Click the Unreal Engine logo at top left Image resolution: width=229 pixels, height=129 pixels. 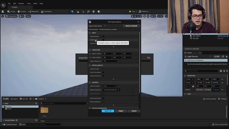point(3,5)
